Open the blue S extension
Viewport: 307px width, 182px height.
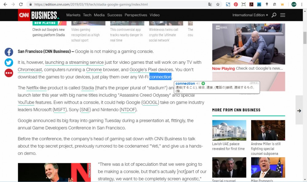[x=228, y=4]
